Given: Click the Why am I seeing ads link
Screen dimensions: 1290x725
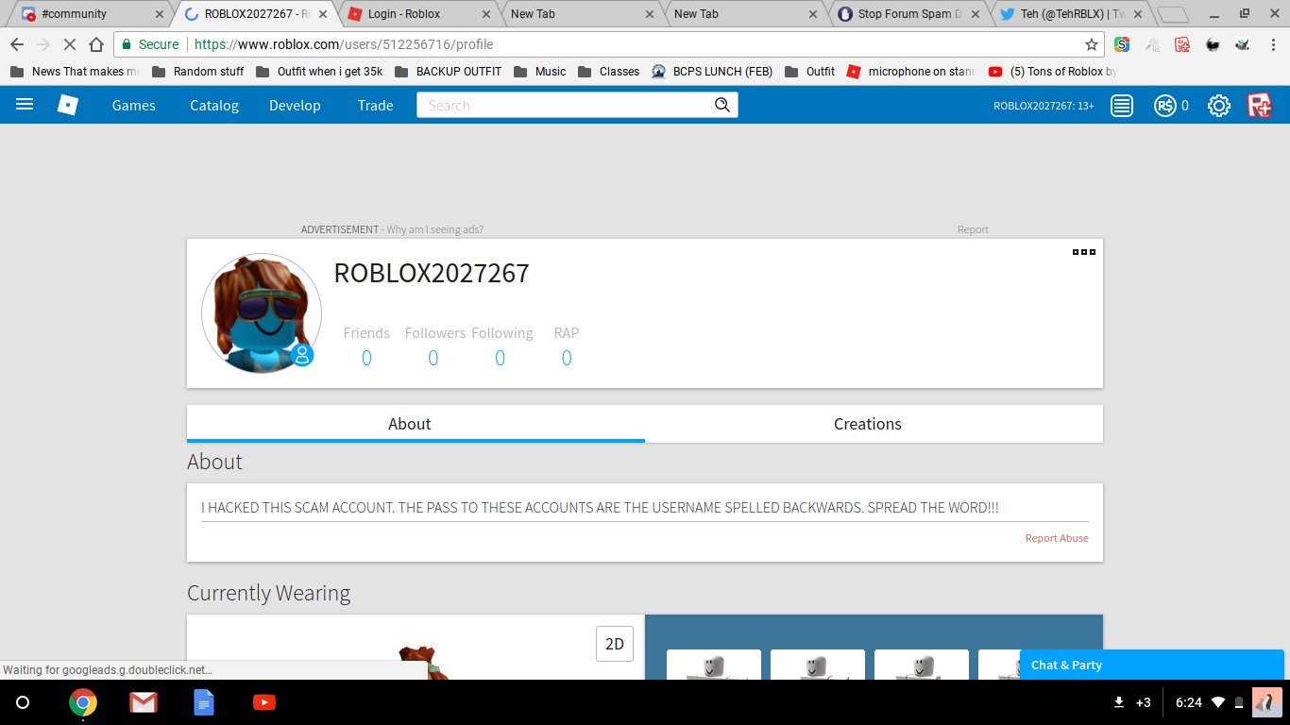Looking at the screenshot, I should pyautogui.click(x=434, y=229).
